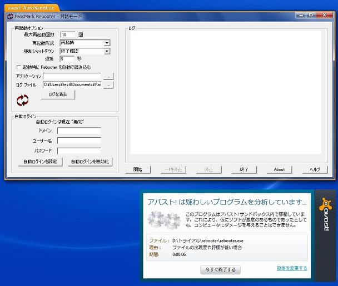
Task: Click the avast! logo in the popup
Action: [x=325, y=214]
